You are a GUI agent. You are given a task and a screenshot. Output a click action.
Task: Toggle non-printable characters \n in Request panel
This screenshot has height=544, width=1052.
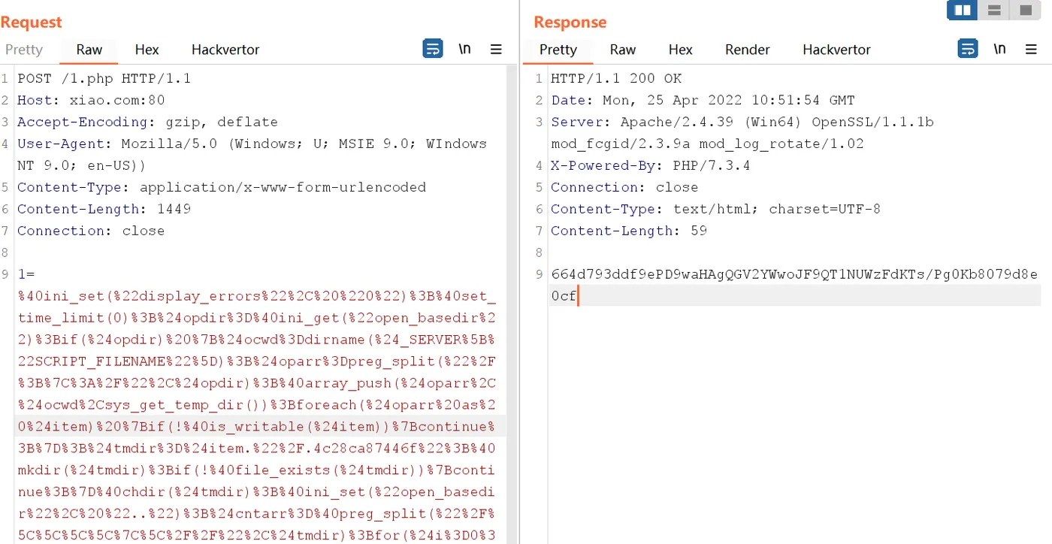(x=465, y=49)
